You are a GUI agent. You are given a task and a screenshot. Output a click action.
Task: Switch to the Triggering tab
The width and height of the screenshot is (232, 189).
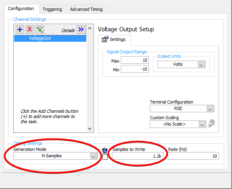click(52, 9)
